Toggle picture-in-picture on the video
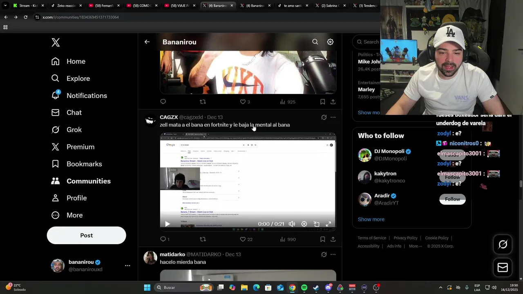 tap(316, 224)
